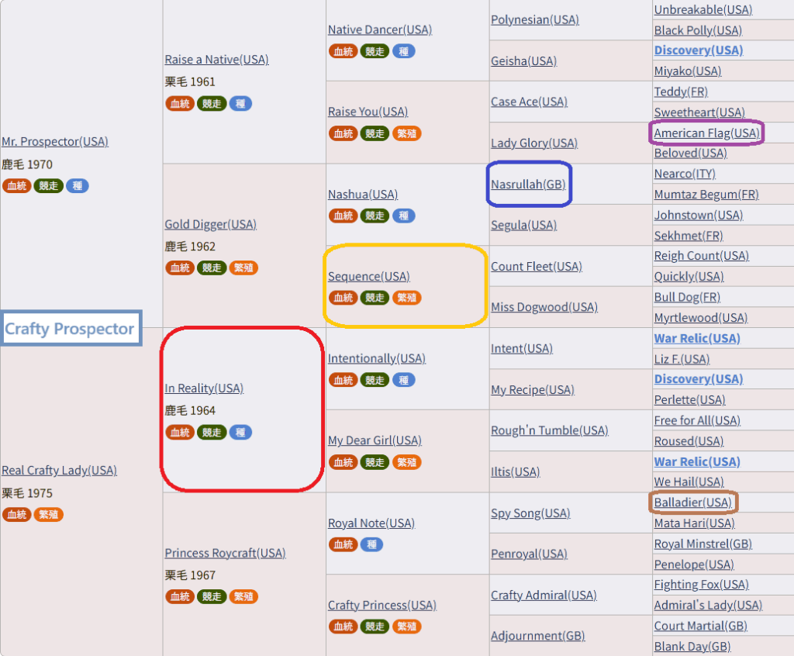Open Mr. Prospector(USA) link

[54, 142]
